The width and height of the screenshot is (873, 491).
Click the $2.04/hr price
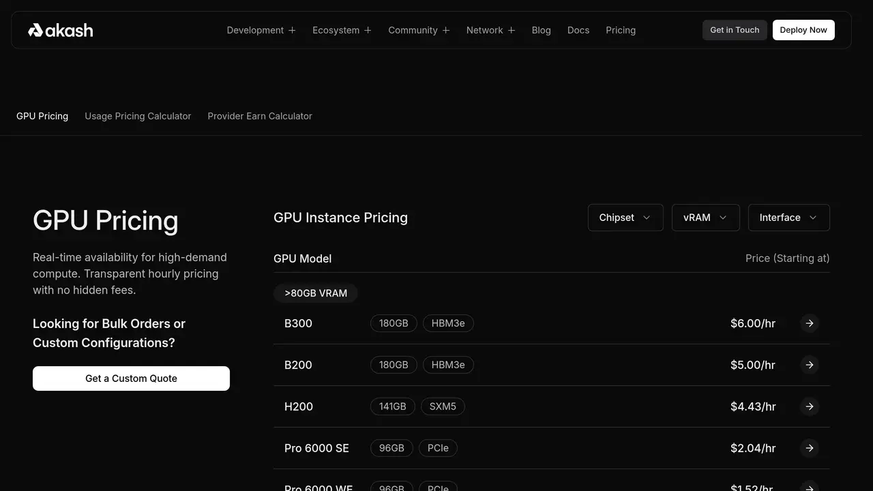[x=753, y=448]
